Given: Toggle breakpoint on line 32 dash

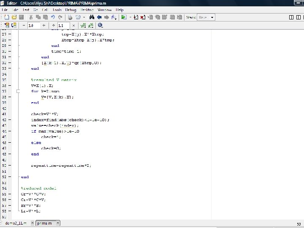Looking at the screenshot, I should coord(10,62).
